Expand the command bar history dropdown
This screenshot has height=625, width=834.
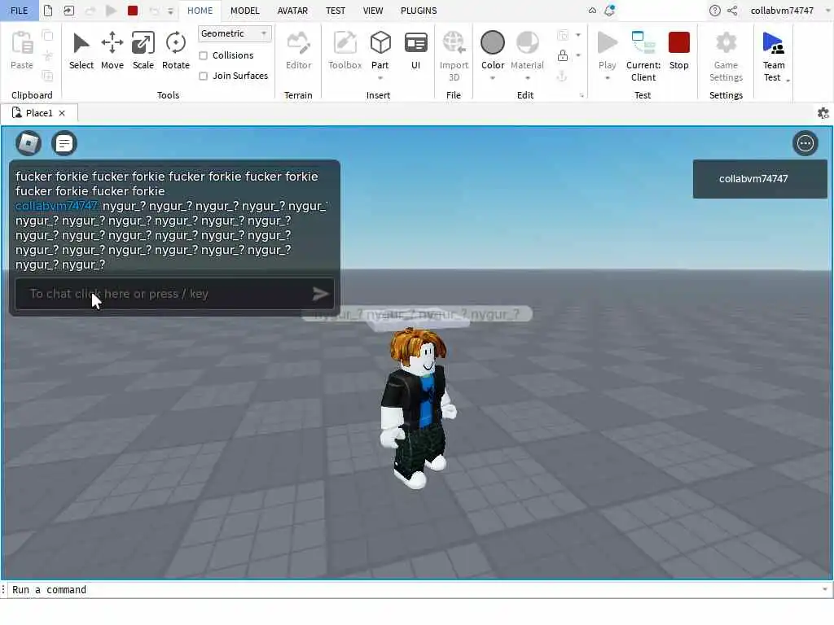824,589
